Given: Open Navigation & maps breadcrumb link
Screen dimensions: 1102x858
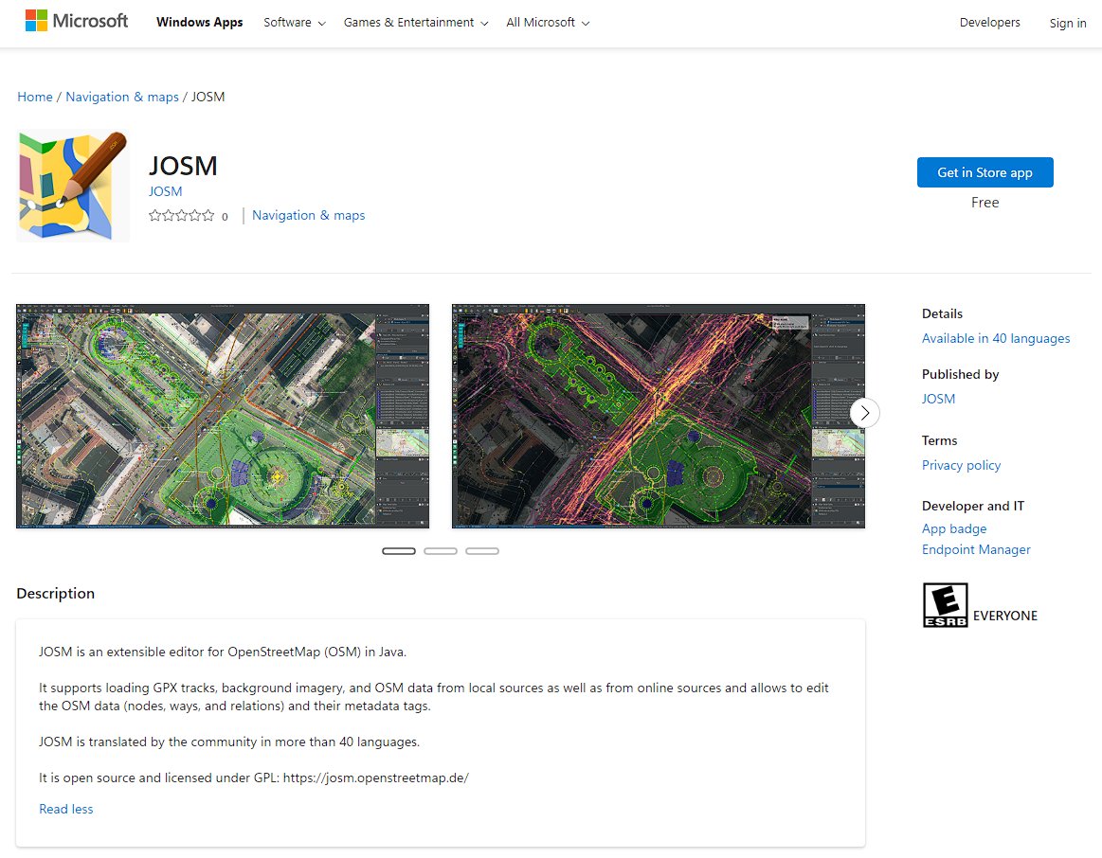Looking at the screenshot, I should (122, 97).
